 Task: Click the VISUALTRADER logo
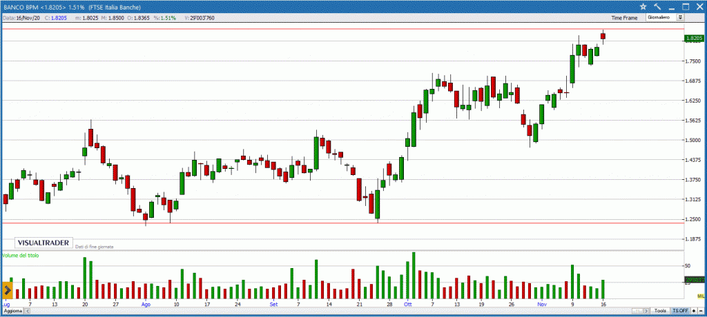(43, 243)
